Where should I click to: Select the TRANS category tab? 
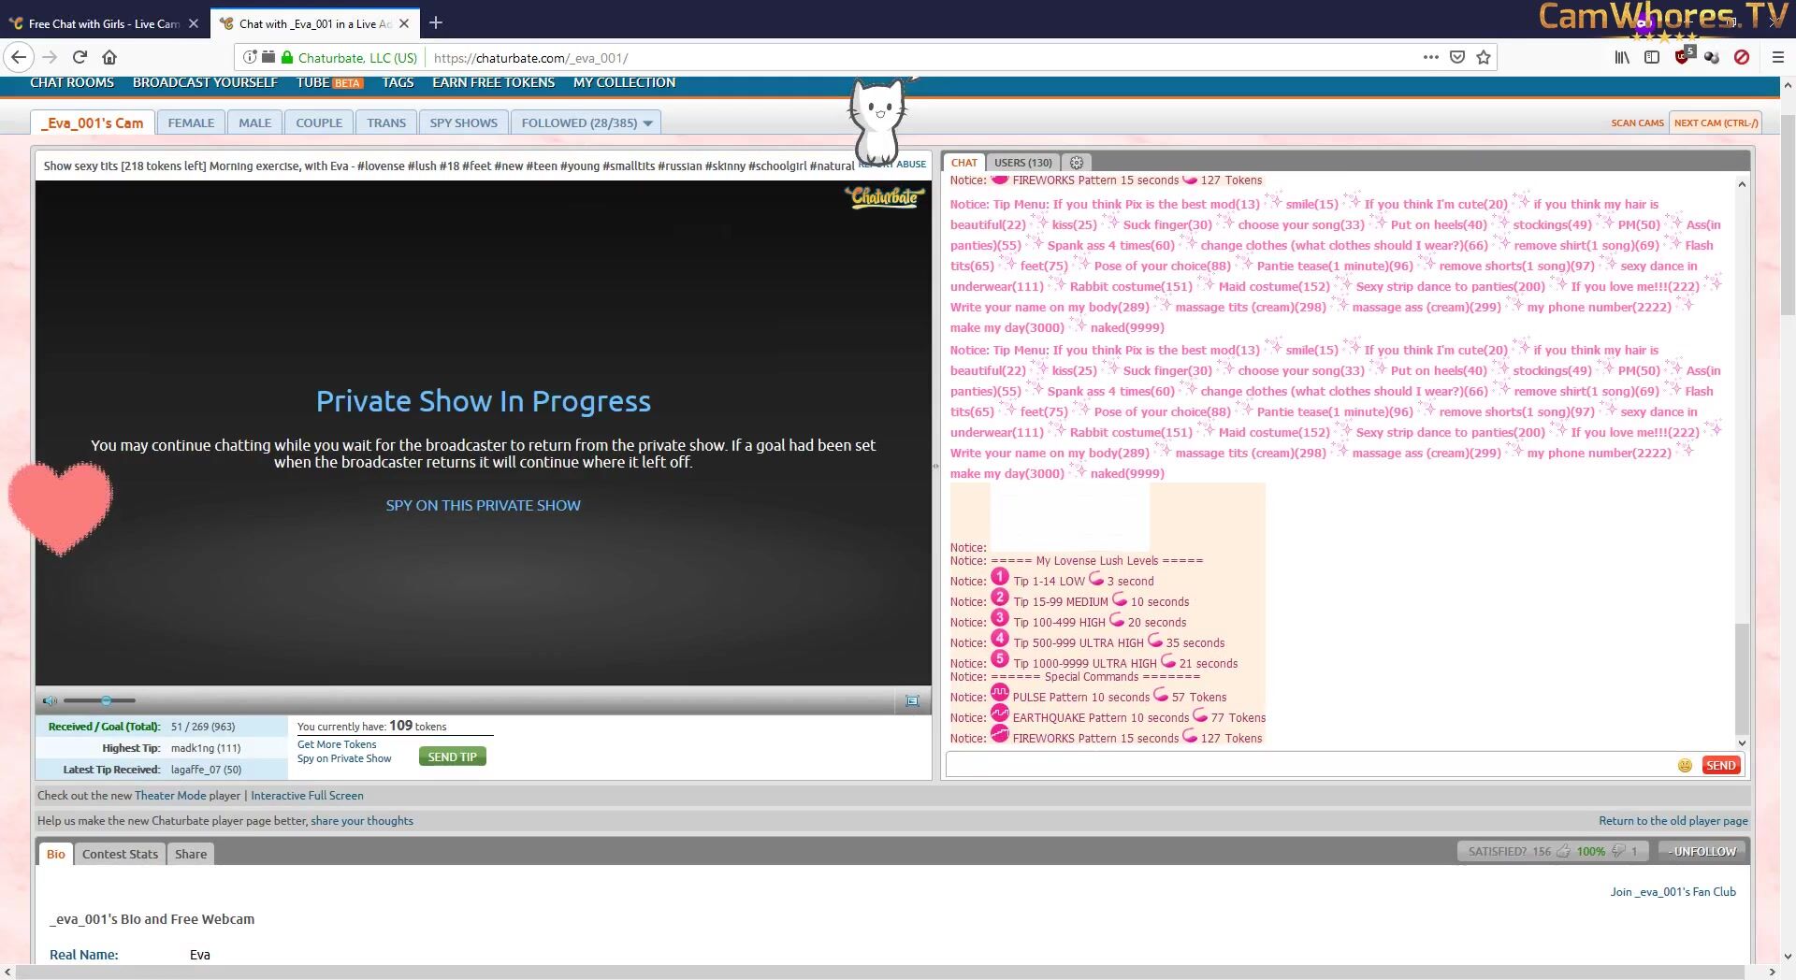pos(386,122)
